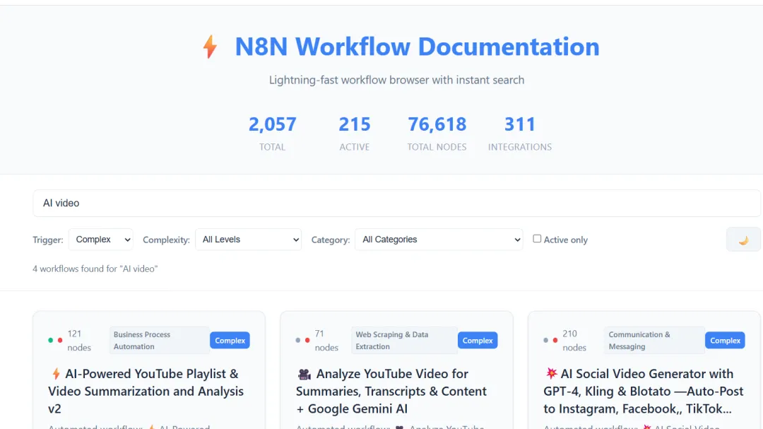Click the Business Process Automation category tag
Image resolution: width=763 pixels, height=429 pixels.
coord(158,341)
